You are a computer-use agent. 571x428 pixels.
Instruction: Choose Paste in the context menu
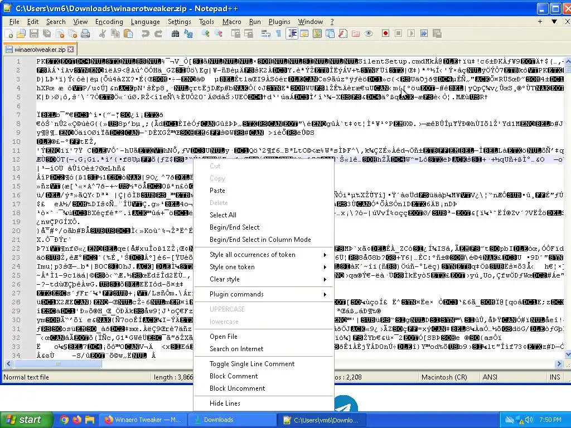(x=264, y=191)
